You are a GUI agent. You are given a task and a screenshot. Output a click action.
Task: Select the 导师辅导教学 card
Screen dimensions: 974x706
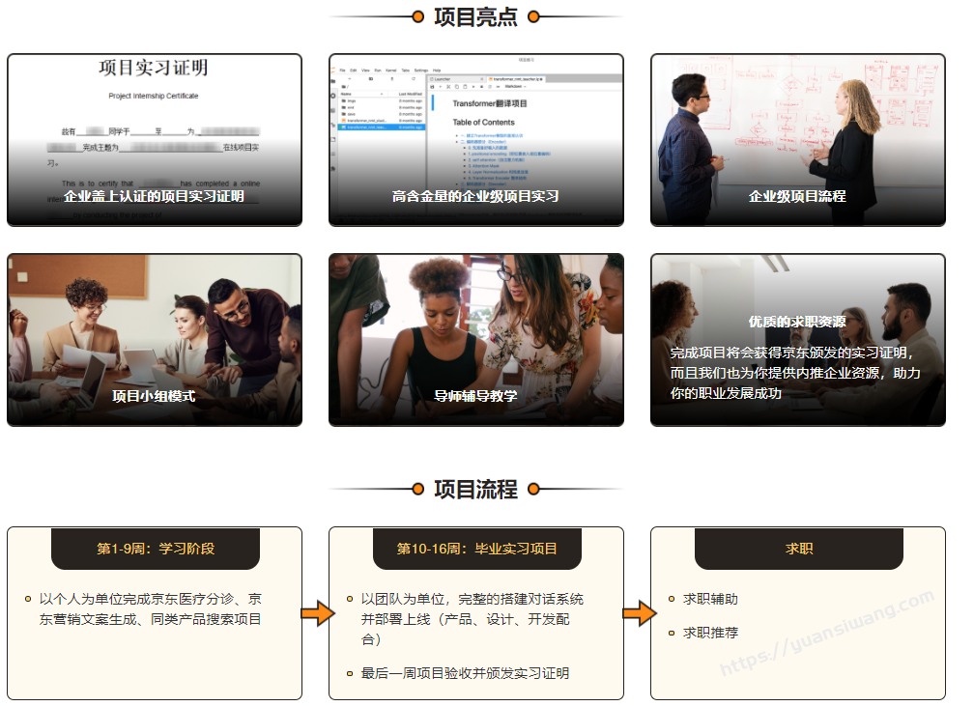click(475, 340)
